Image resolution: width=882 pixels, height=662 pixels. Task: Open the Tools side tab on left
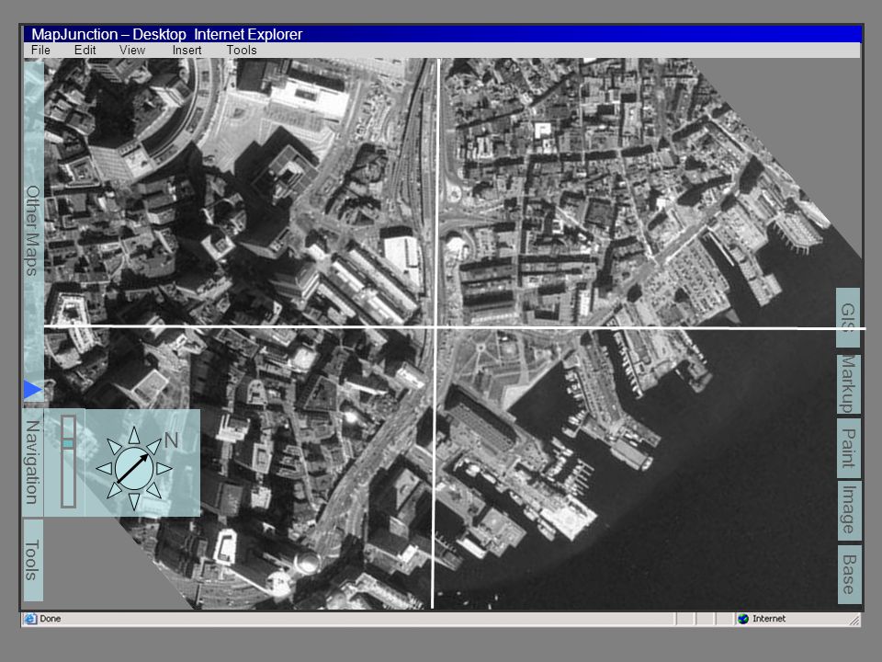coord(33,560)
